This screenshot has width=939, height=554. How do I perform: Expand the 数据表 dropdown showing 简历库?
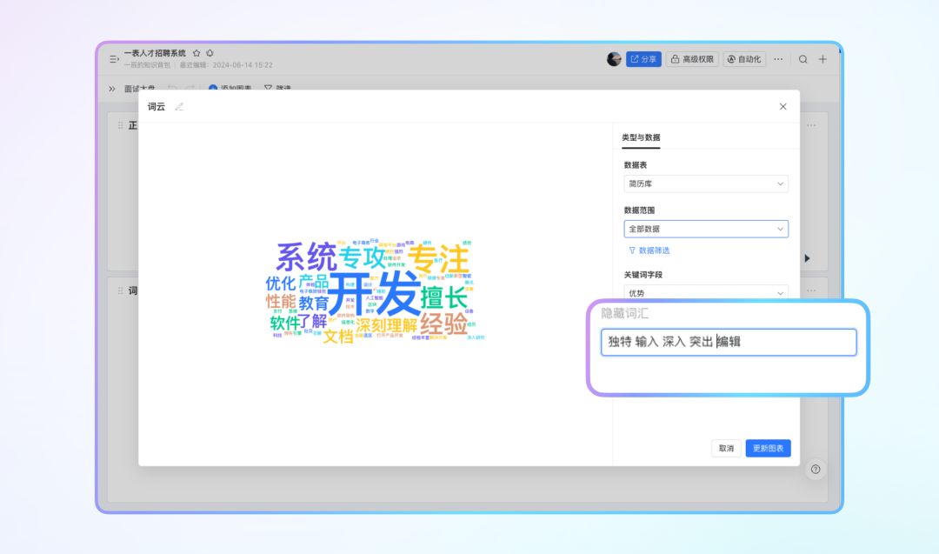coord(706,184)
